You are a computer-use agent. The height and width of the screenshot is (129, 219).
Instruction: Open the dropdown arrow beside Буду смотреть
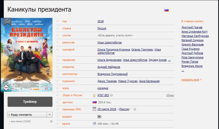(x=50, y=115)
